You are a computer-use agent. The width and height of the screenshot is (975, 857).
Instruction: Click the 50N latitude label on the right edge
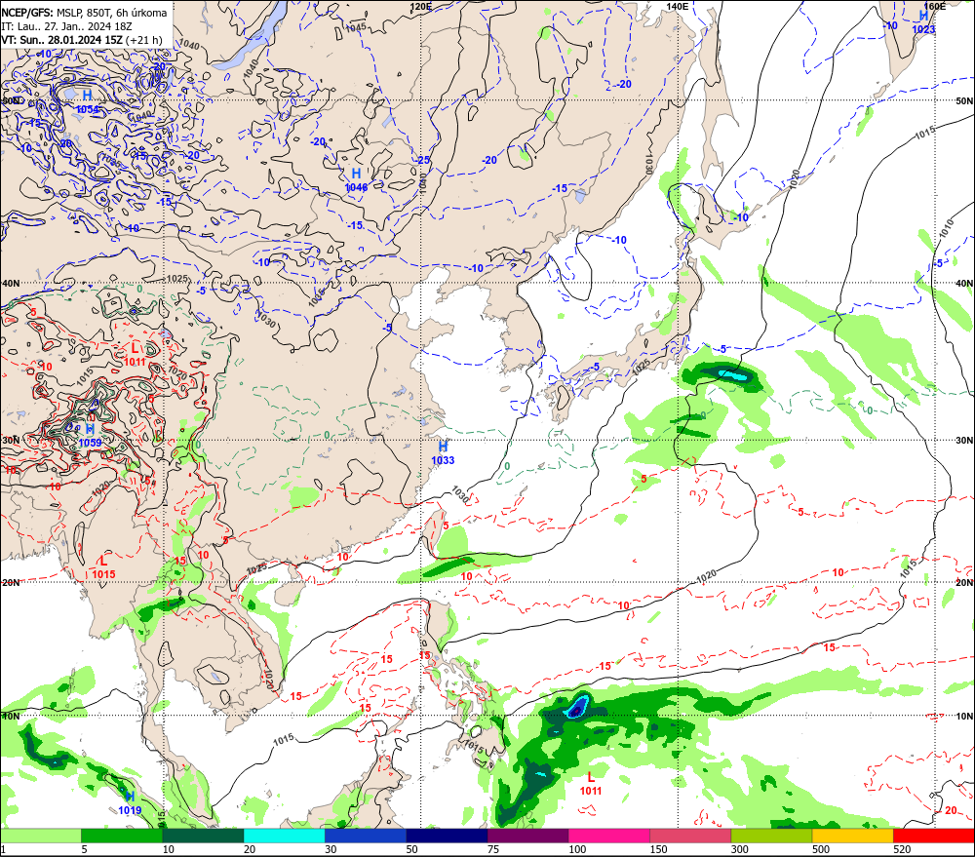tap(964, 100)
